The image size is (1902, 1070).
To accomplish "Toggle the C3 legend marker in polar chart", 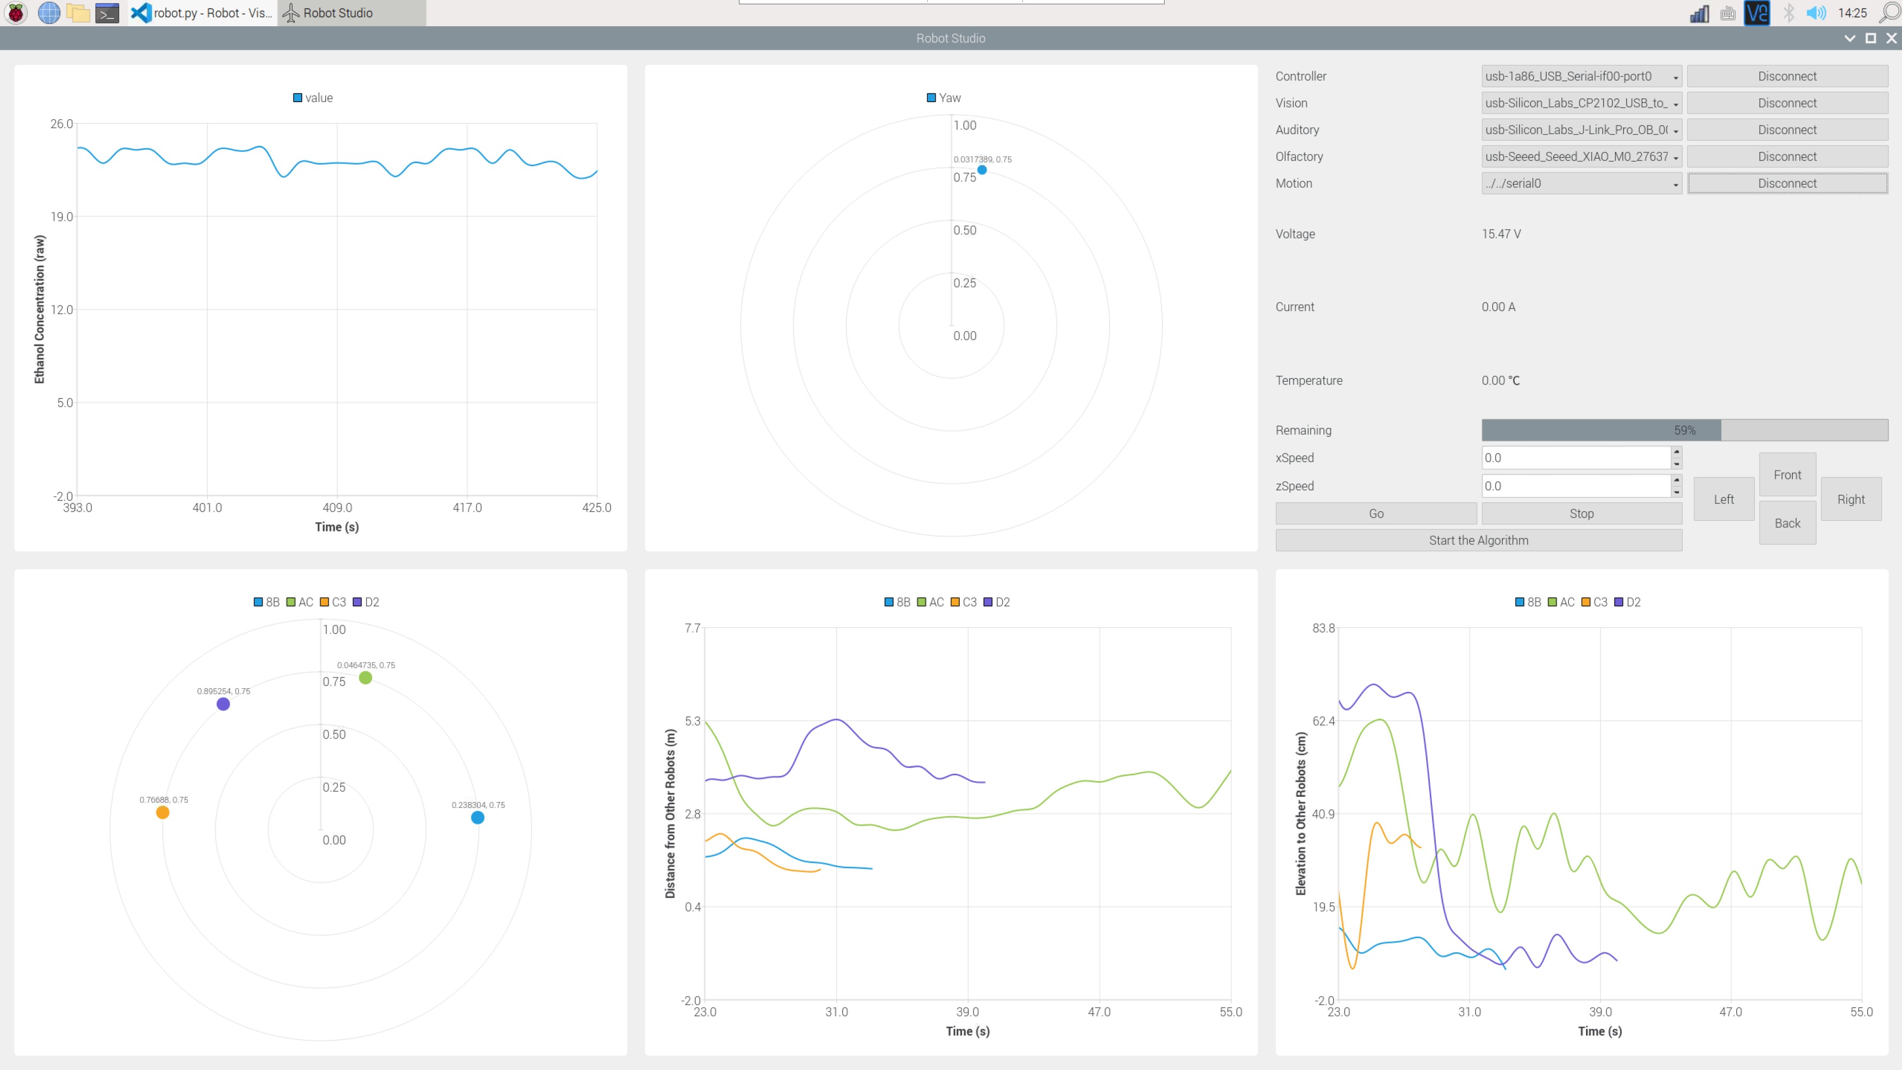I will tap(324, 602).
